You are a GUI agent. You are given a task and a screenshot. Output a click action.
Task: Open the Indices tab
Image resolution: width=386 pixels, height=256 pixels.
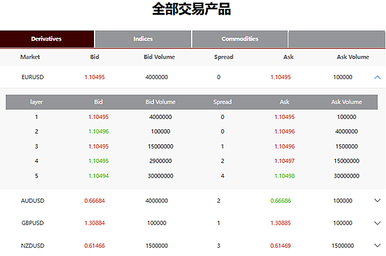pos(143,39)
